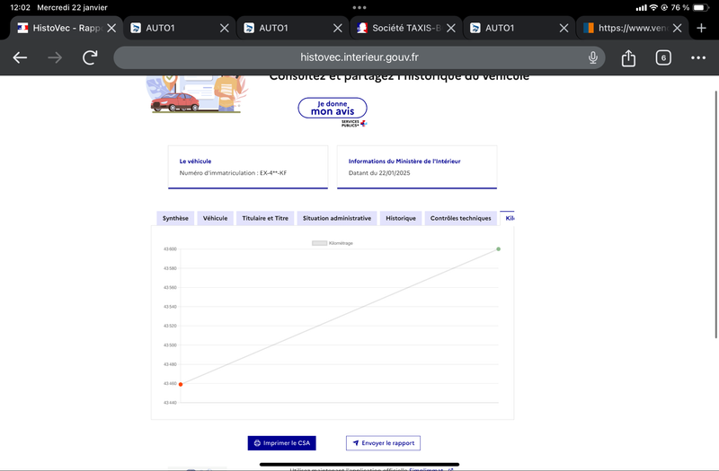Viewport: 719px width, 471px height.
Task: Click the orange start data point
Action: pyautogui.click(x=181, y=384)
